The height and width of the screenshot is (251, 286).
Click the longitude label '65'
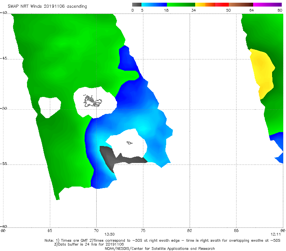(50, 231)
